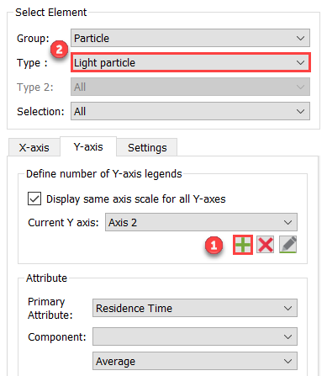
Task: Expand the Primary Attribute Residence Time dropdown
Action: (x=195, y=308)
